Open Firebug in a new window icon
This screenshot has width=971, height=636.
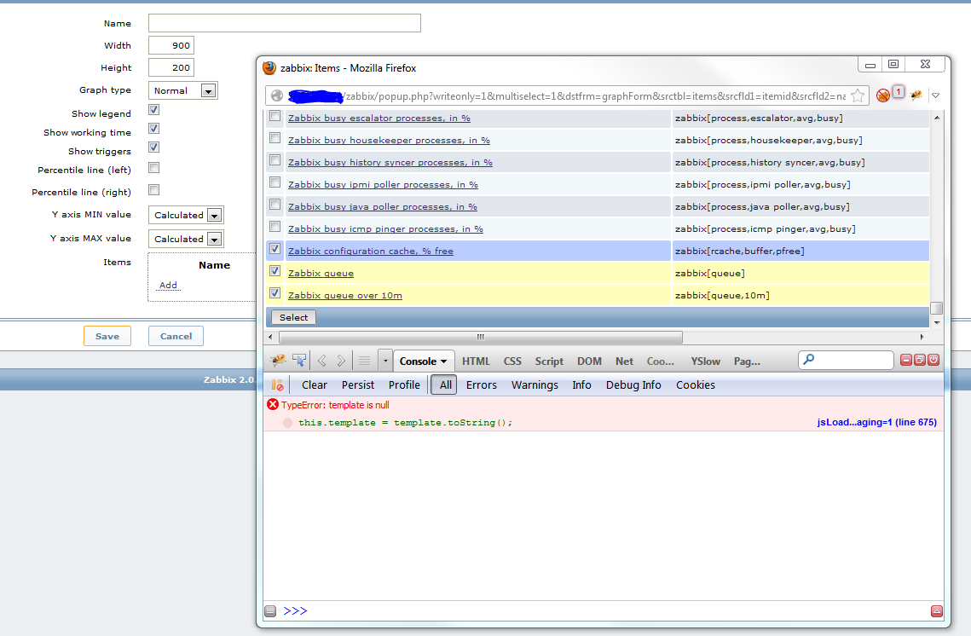[x=920, y=360]
